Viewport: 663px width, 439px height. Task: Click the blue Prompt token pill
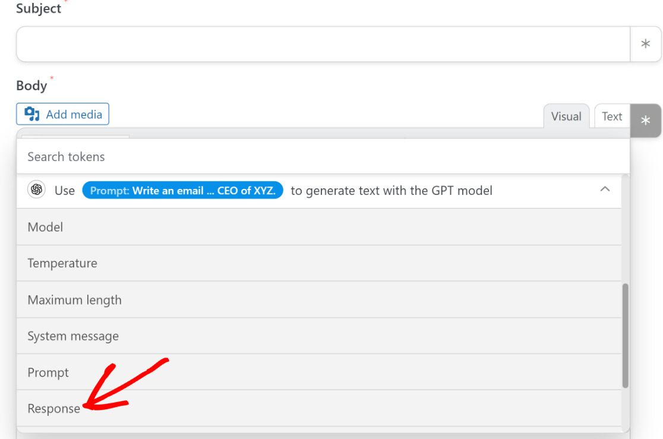183,190
